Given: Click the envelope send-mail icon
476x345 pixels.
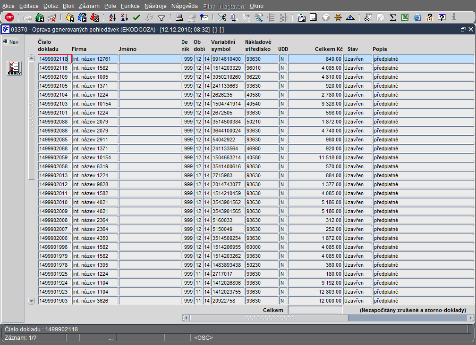Looking at the screenshot, I should click(x=204, y=17).
